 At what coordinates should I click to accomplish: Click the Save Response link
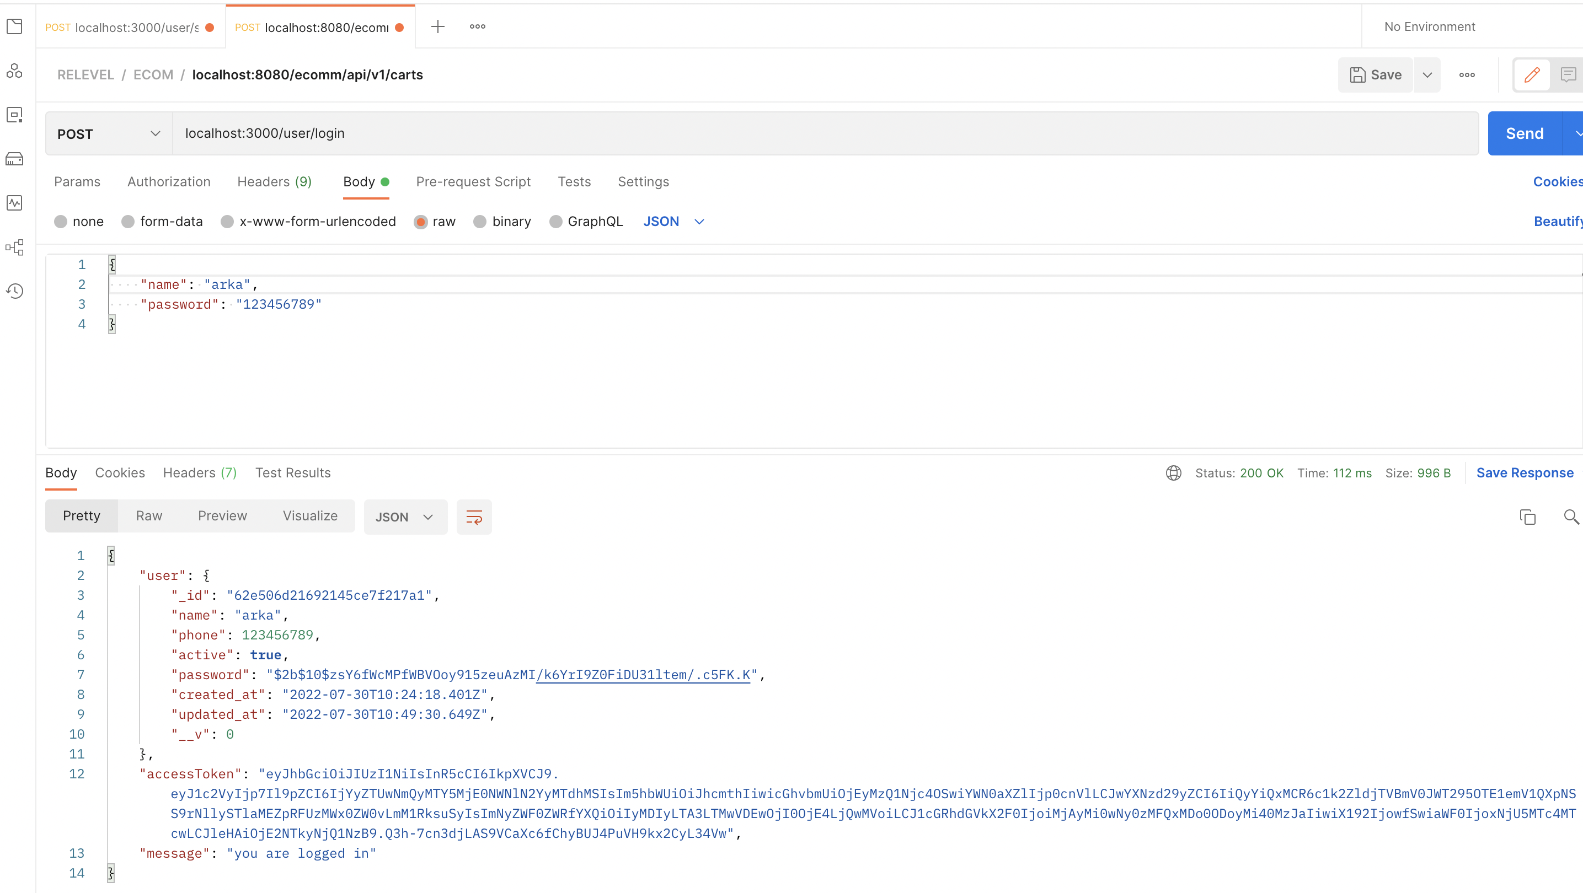click(x=1525, y=473)
